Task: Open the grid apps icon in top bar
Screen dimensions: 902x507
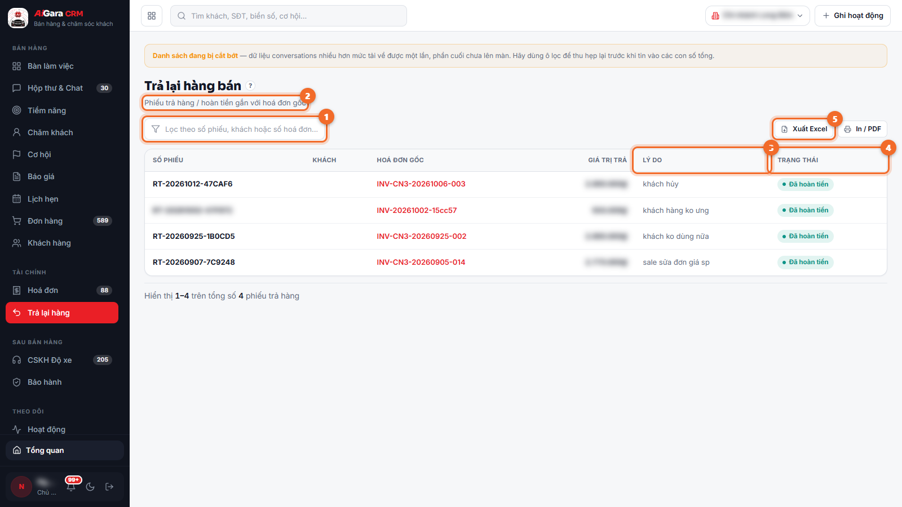Action: click(x=152, y=16)
